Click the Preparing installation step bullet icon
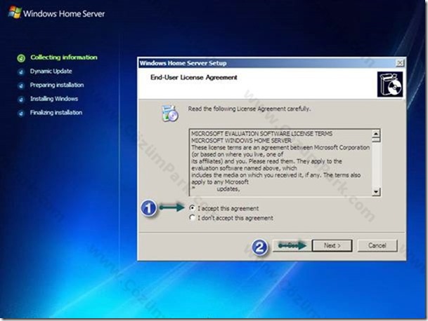The width and height of the screenshot is (428, 321). click(21, 86)
